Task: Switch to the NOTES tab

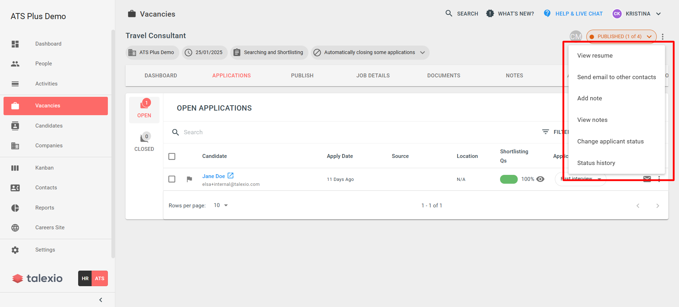Action: (515, 76)
